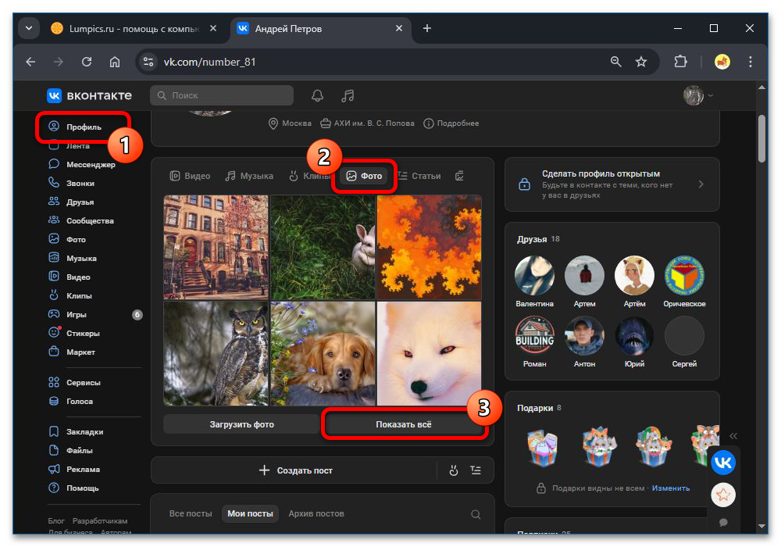This screenshot has width=781, height=547.
Task: Switch to the Статьи profile tab
Action: [x=419, y=176]
